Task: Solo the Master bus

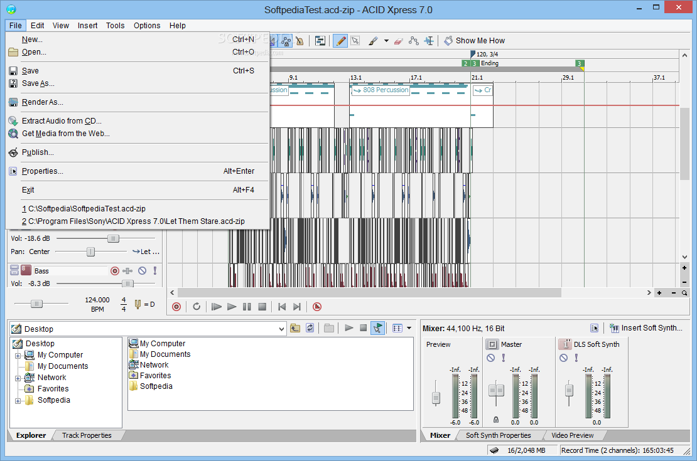Action: 504,358
